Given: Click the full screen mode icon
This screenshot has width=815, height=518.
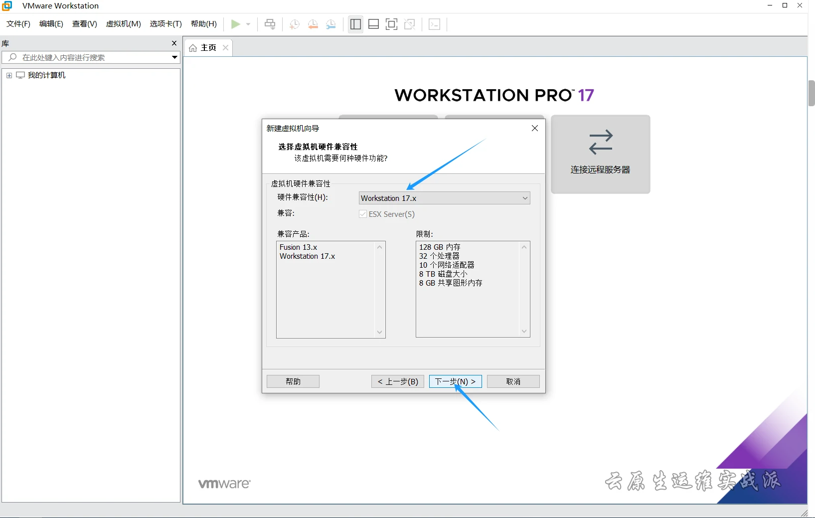Looking at the screenshot, I should [392, 24].
